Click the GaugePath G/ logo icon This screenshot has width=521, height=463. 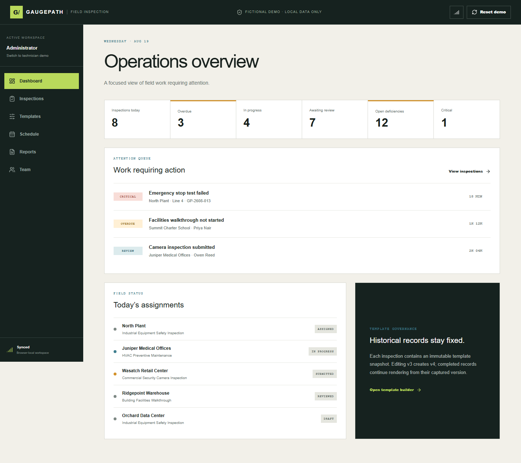click(16, 12)
